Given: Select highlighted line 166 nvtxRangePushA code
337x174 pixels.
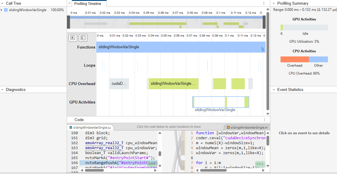Looking at the screenshot, I should pos(118,163).
